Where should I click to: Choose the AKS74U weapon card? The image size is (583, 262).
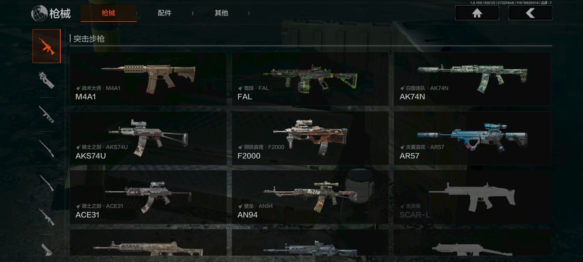click(148, 138)
